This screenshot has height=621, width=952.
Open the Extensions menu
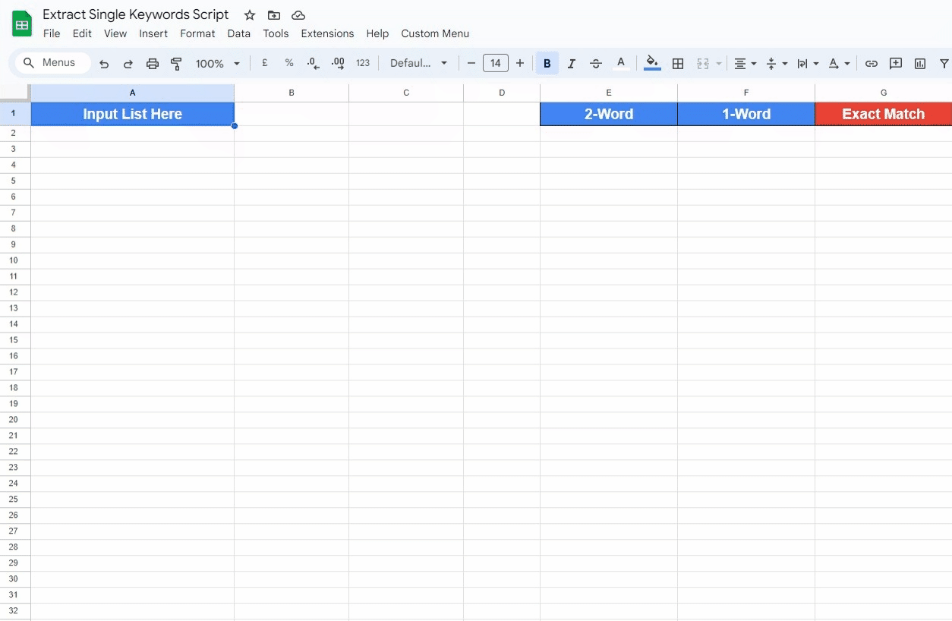coord(327,33)
